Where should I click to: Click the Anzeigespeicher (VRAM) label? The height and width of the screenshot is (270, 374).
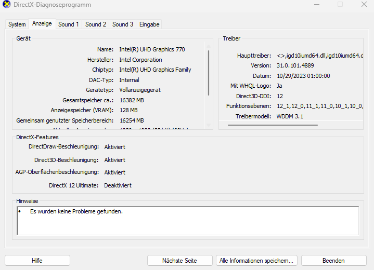[x=82, y=110]
